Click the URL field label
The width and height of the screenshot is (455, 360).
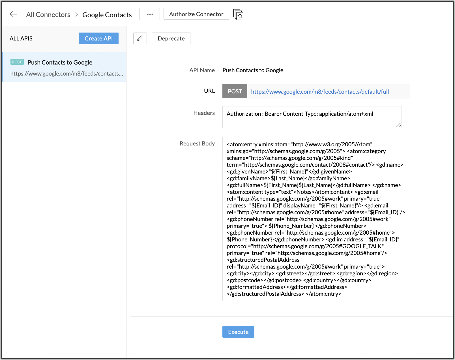pos(209,91)
